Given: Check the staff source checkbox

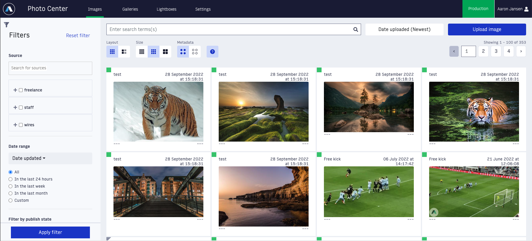Looking at the screenshot, I should pyautogui.click(x=21, y=108).
